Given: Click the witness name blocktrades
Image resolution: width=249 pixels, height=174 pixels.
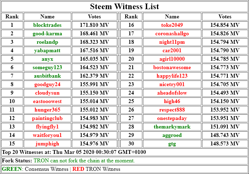Looking at the screenshot, I should (47, 25).
